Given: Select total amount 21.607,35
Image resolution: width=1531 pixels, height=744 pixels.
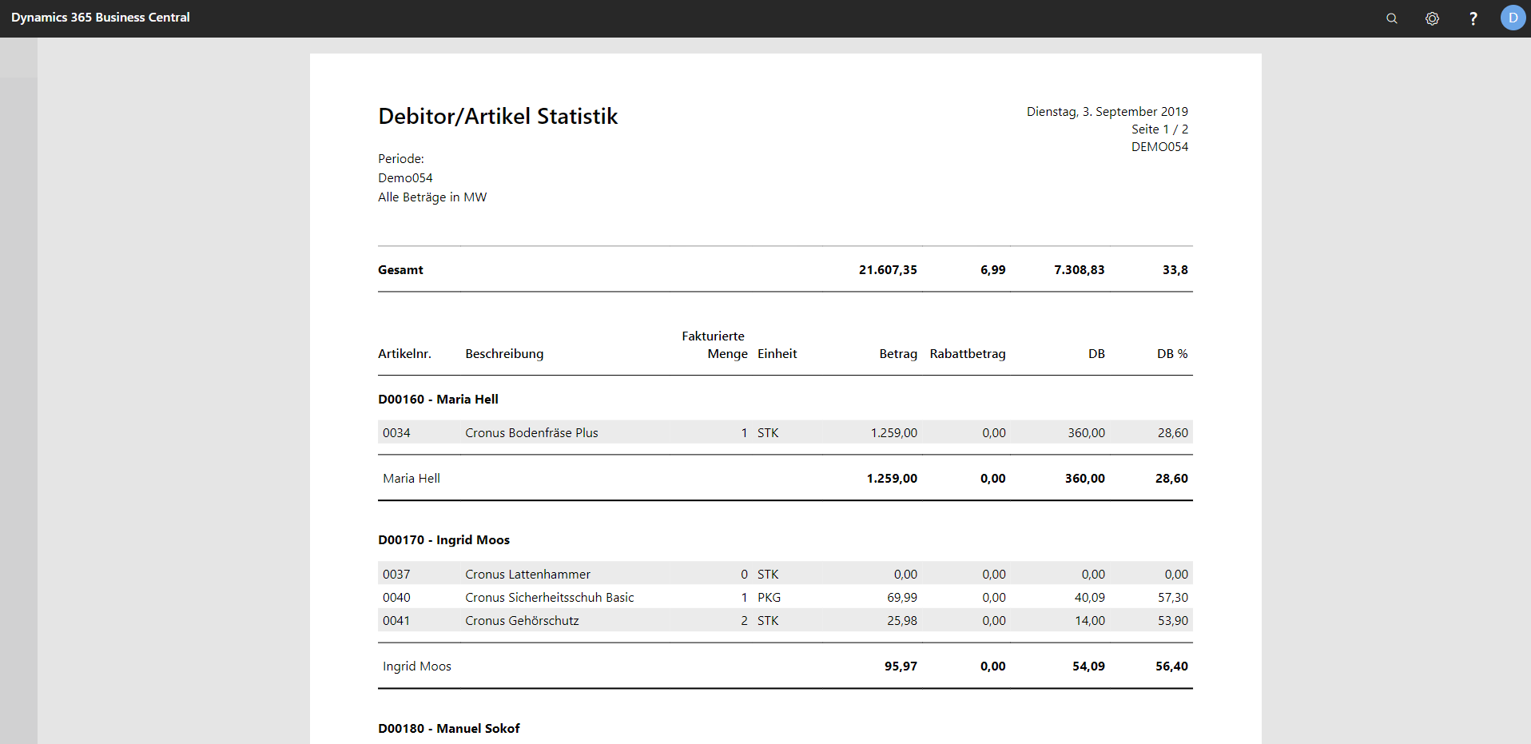Looking at the screenshot, I should pos(888,270).
